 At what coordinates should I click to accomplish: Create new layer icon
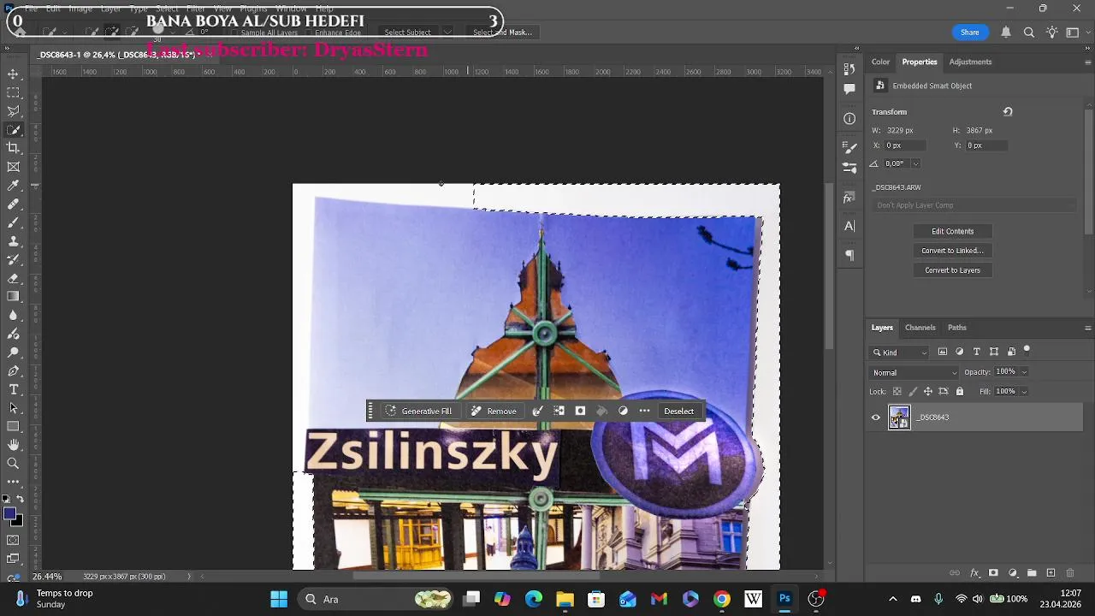point(1051,573)
